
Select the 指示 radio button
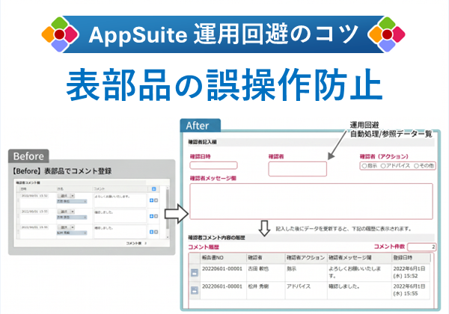pos(364,166)
